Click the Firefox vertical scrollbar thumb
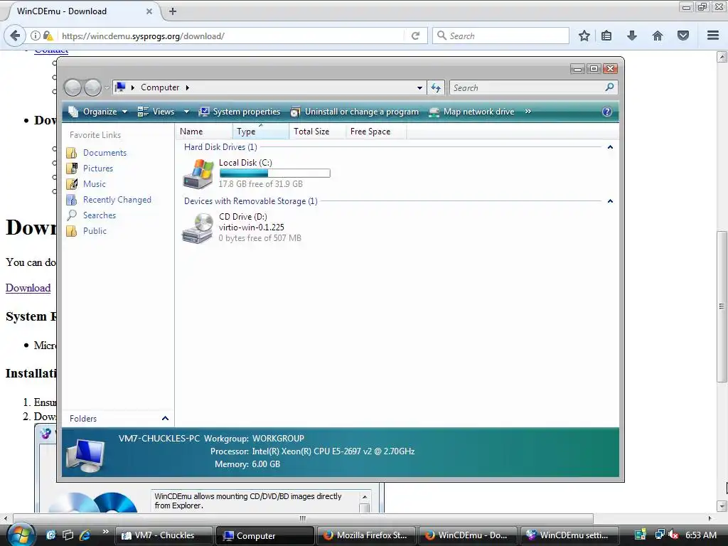 [x=722, y=306]
